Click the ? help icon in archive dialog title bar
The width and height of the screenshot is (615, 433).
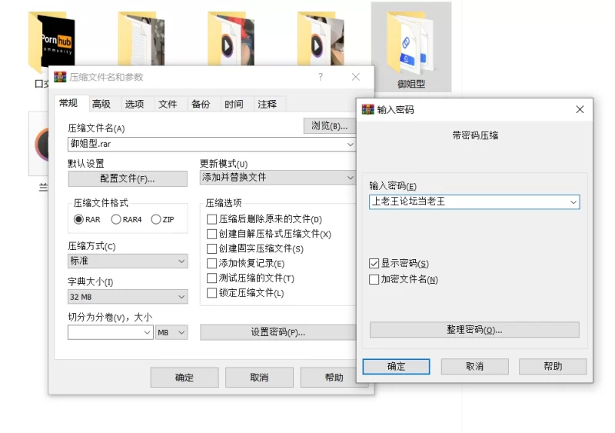pyautogui.click(x=321, y=77)
